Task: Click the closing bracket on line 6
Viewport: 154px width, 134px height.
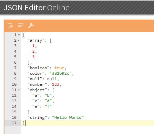Action: pos(29,63)
